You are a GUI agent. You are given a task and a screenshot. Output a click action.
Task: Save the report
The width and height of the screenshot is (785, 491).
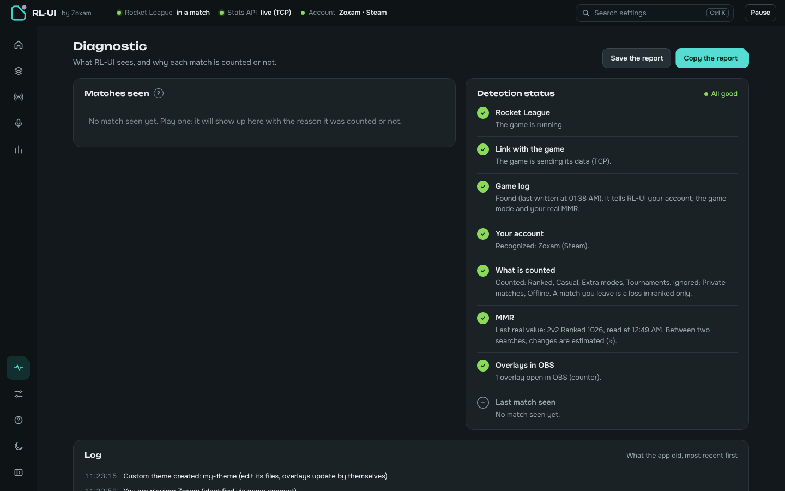(637, 58)
